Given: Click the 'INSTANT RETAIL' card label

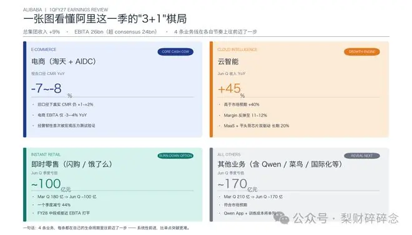Looking at the screenshot, I should pos(46,154).
